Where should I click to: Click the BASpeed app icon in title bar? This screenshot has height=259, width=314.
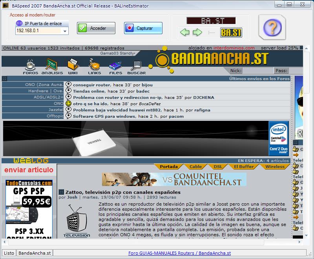pos(5,5)
